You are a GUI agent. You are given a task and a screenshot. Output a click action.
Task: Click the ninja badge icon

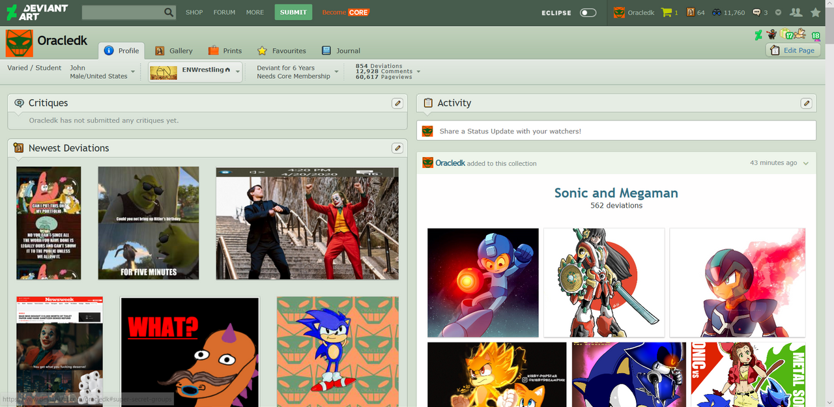771,35
